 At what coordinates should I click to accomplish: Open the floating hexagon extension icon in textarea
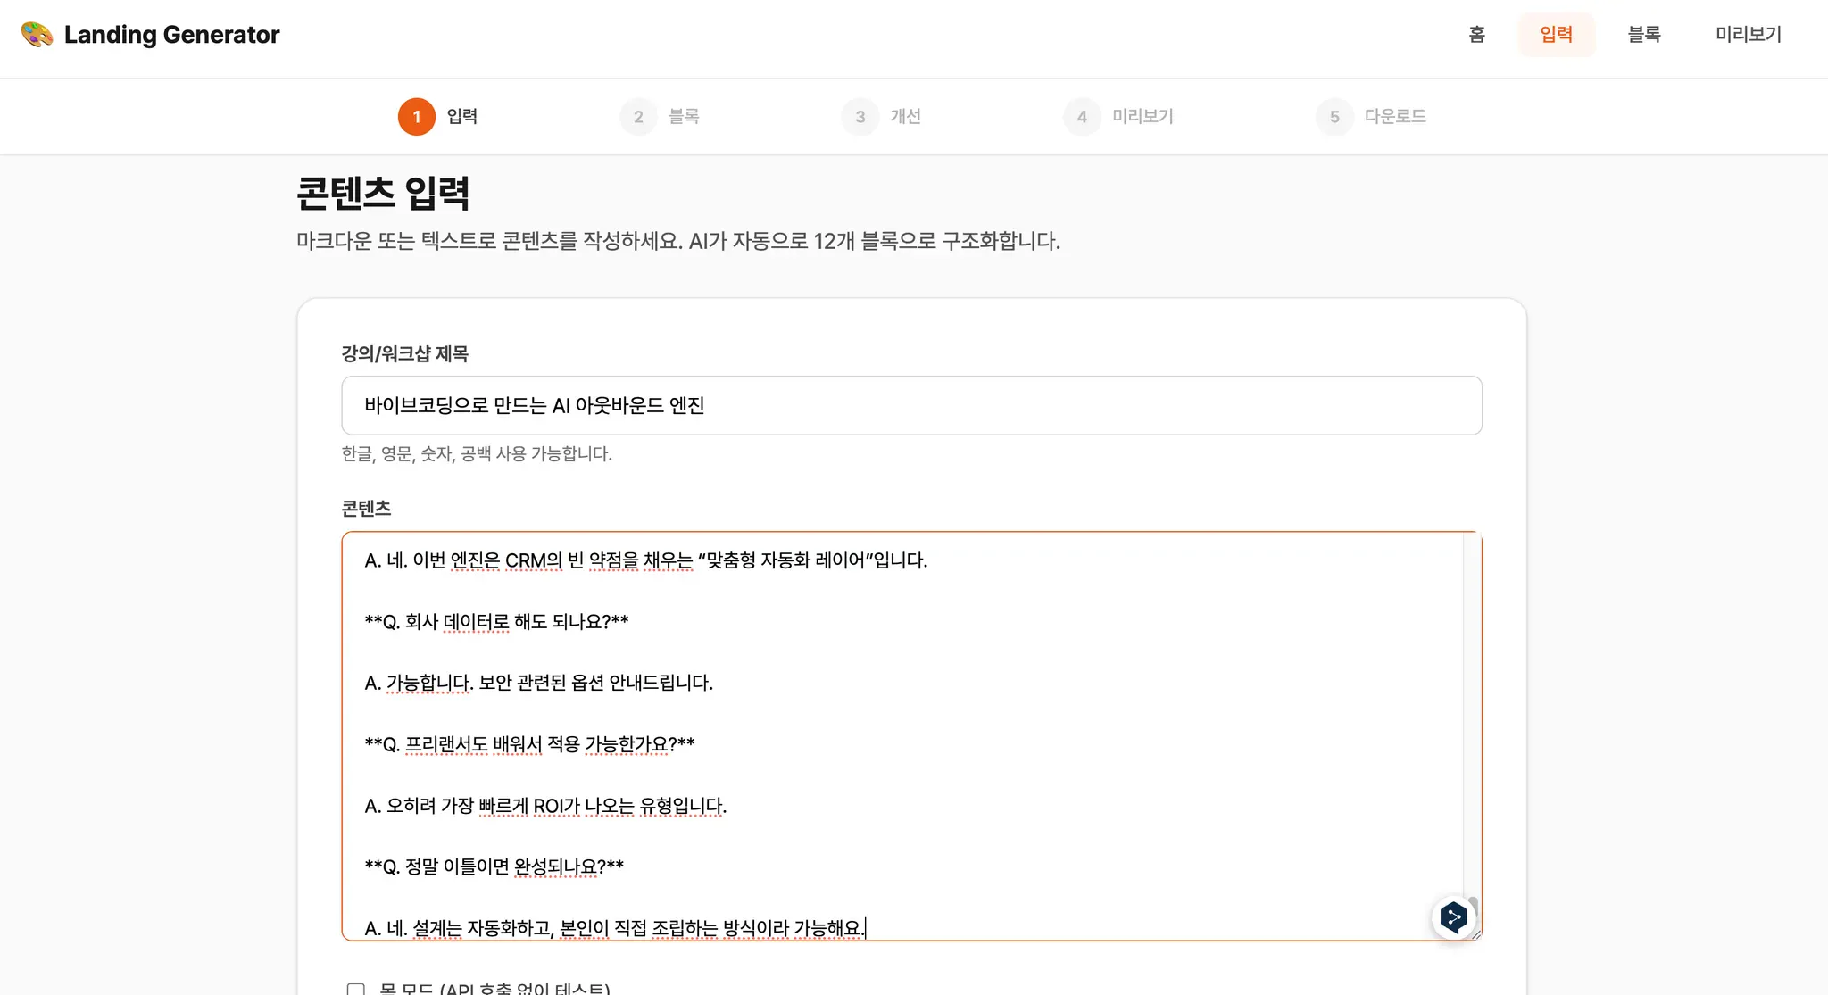coord(1453,916)
